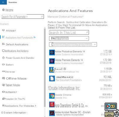Click the sidebar vertical scrollbar
This screenshot has height=117, width=119.
pos(45,67)
